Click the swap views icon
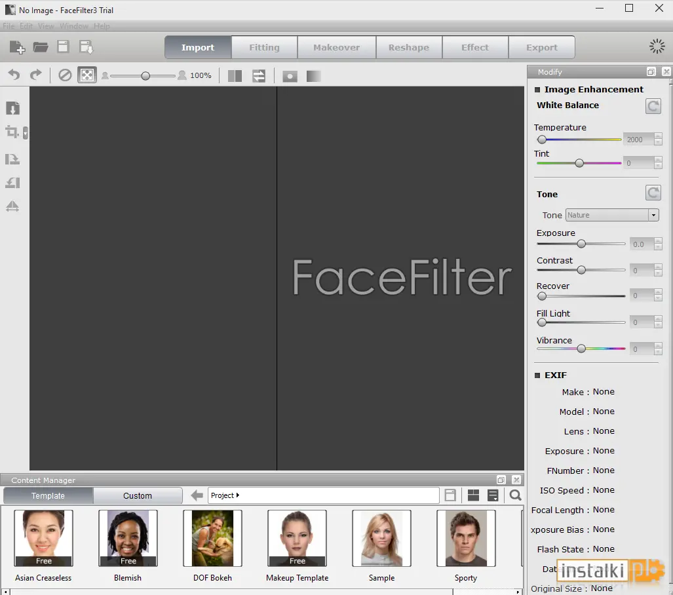This screenshot has width=673, height=595. 259,76
